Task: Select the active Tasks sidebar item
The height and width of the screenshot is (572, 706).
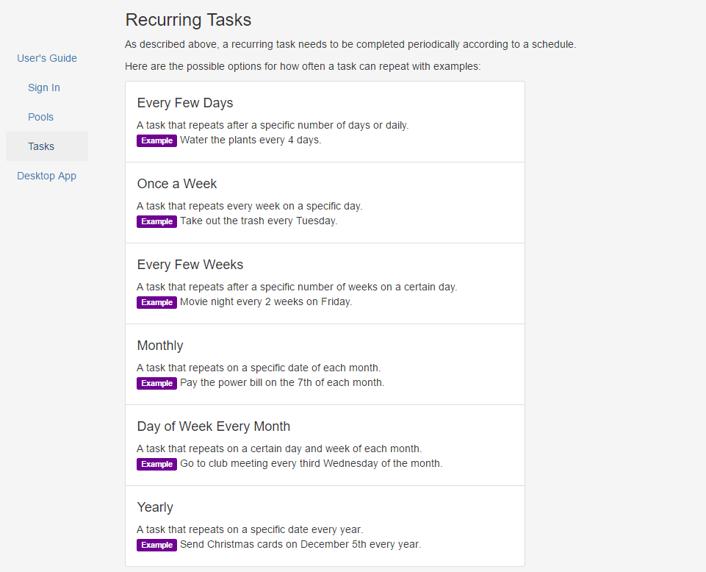Action: [x=41, y=146]
